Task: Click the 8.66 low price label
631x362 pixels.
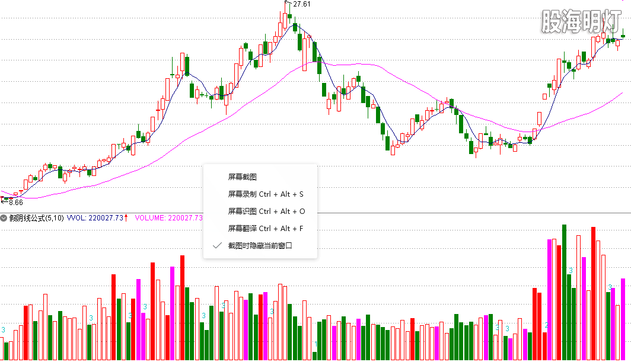Action: point(15,202)
